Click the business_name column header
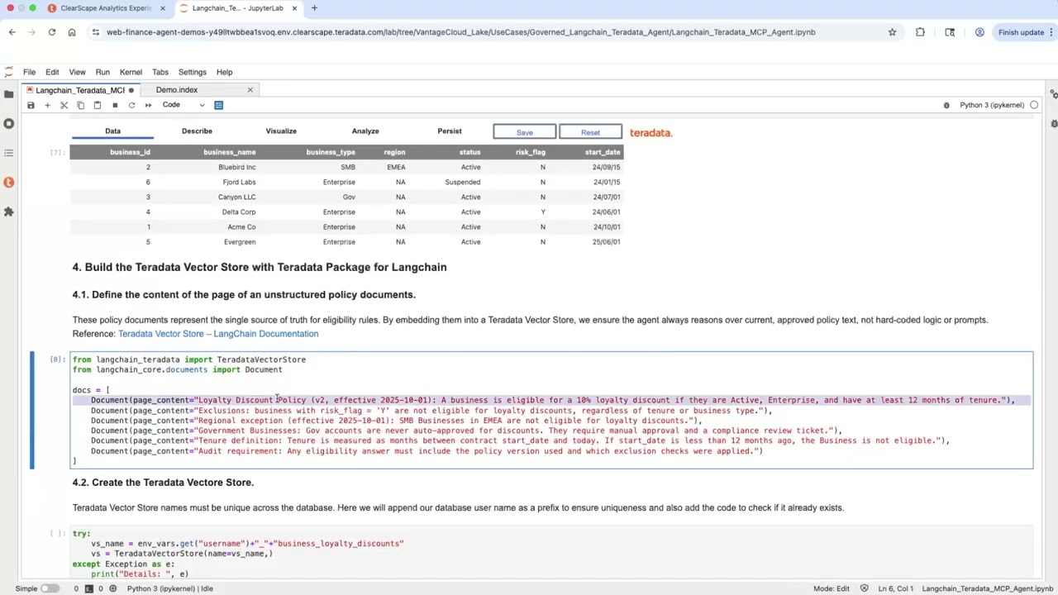1058x595 pixels. tap(230, 152)
